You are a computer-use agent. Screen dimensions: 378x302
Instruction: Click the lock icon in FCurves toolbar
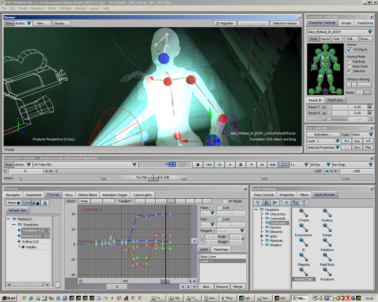click(x=45, y=203)
